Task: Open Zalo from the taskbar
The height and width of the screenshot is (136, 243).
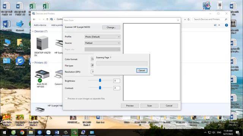Action: (x=48, y=133)
